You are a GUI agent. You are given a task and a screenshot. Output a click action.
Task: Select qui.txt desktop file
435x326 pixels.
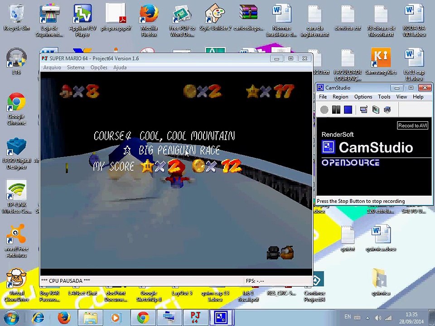(x=348, y=238)
